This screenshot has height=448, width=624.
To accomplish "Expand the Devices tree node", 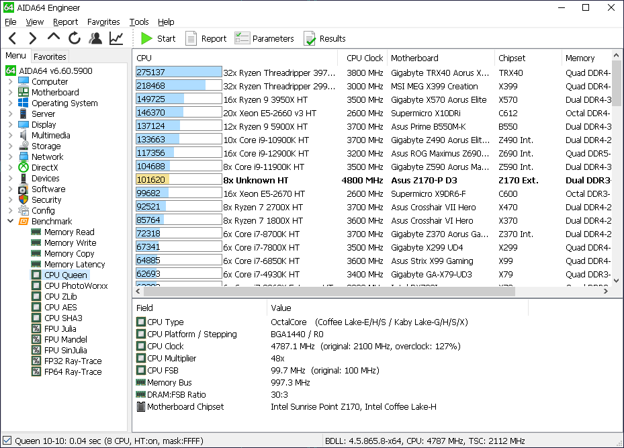I will 10,178.
